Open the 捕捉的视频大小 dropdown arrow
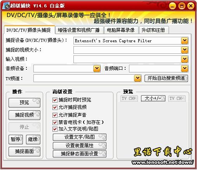197x170 pixels. pos(185,50)
